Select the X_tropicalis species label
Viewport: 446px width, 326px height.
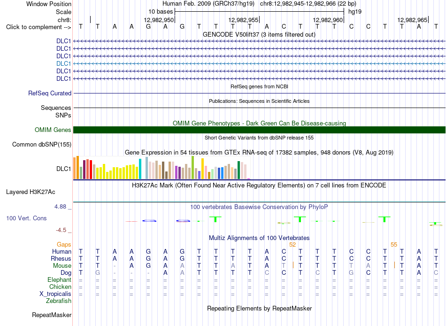pos(55,294)
